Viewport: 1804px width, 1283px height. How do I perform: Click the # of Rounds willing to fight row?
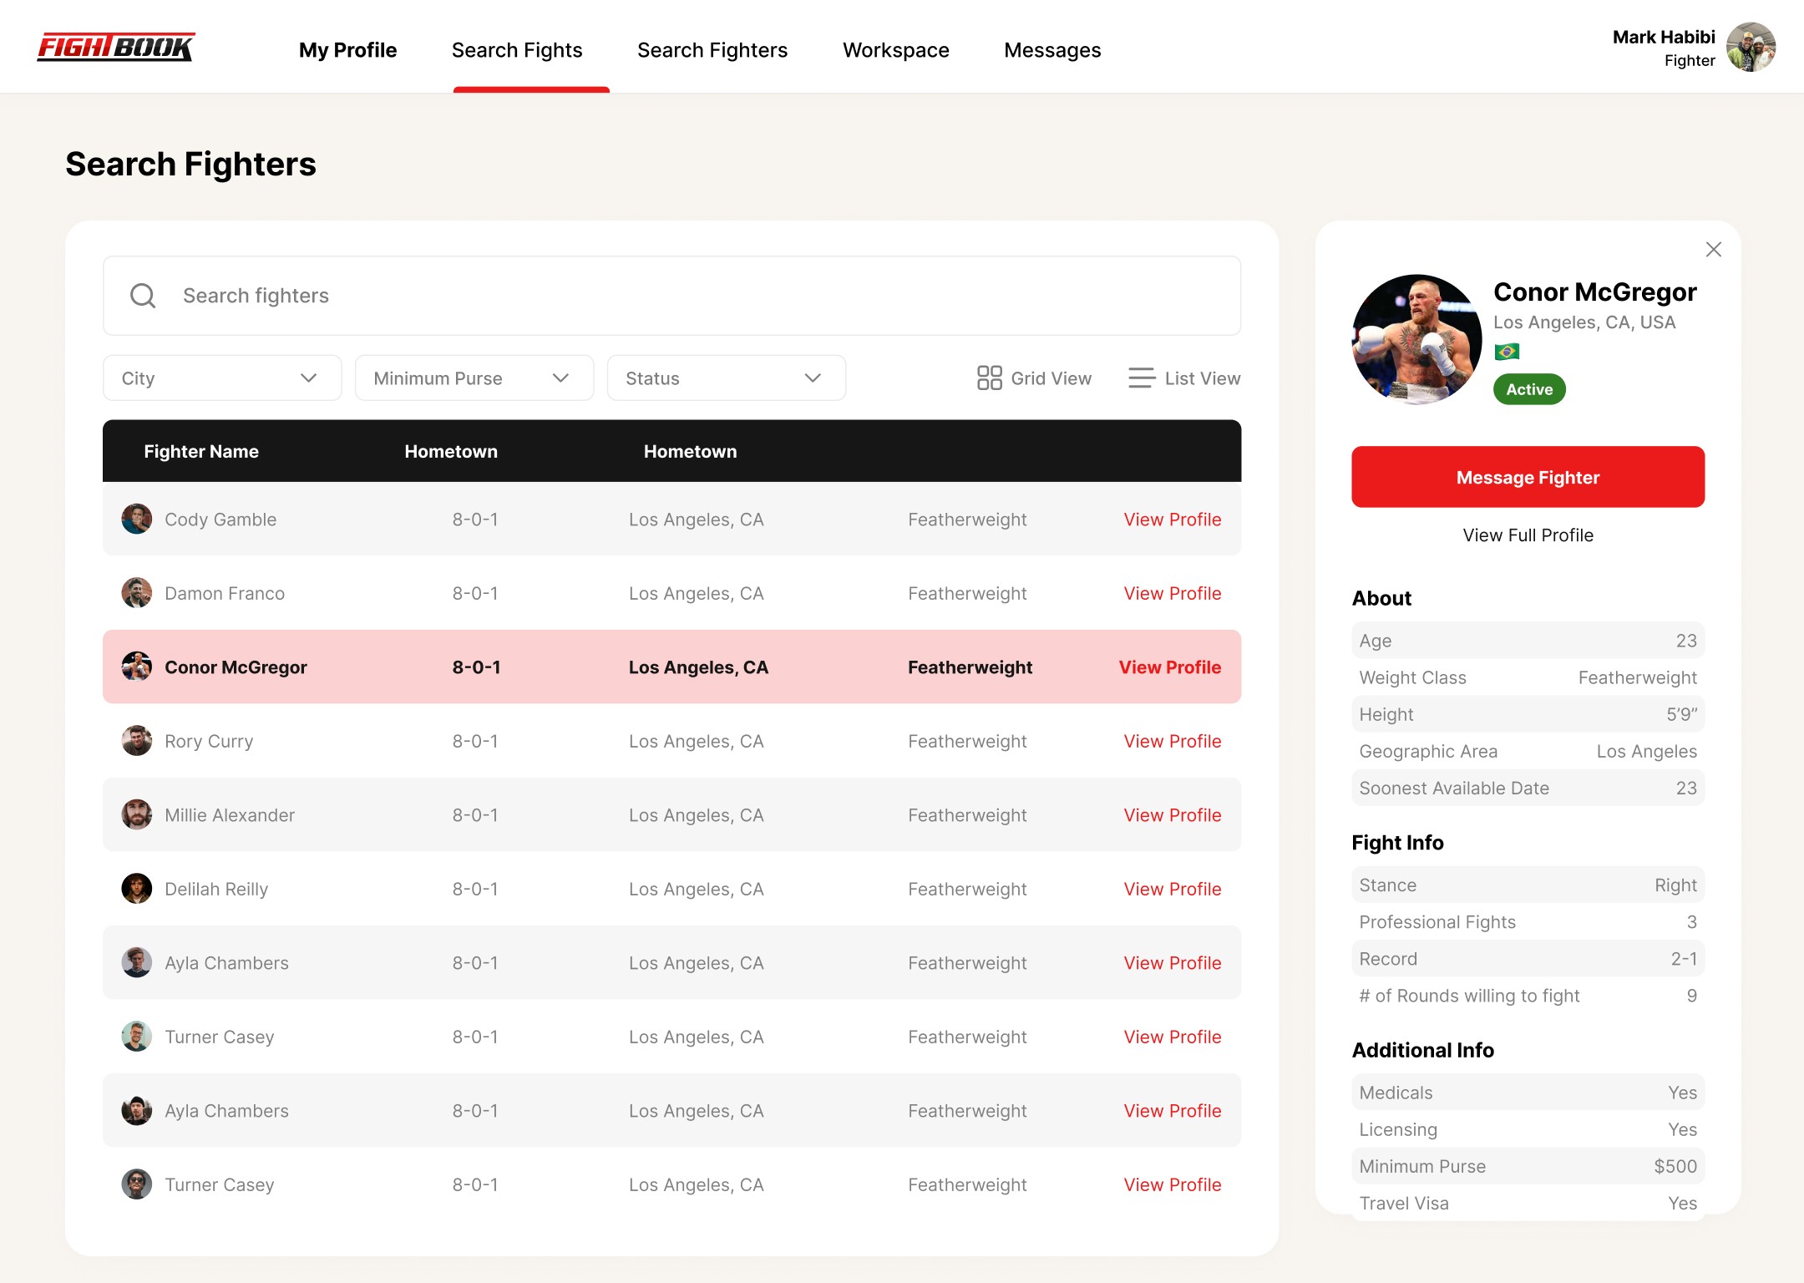[1528, 996]
